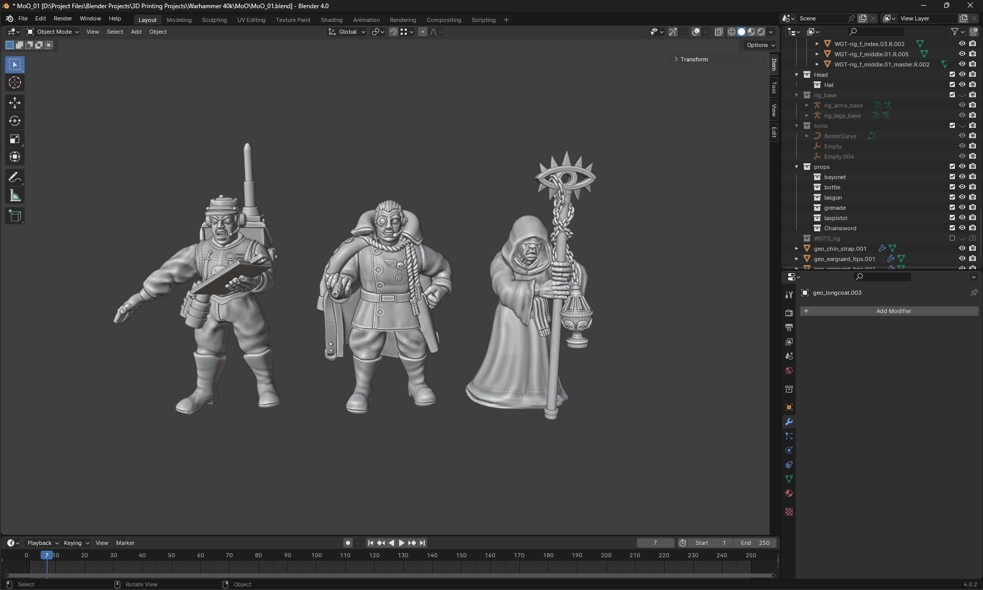
Task: Open the Object Mode dropdown
Action: click(x=53, y=32)
